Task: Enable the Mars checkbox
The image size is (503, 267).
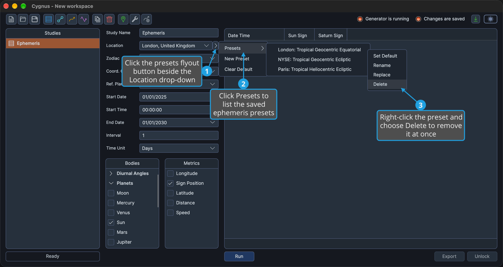Action: point(111,232)
